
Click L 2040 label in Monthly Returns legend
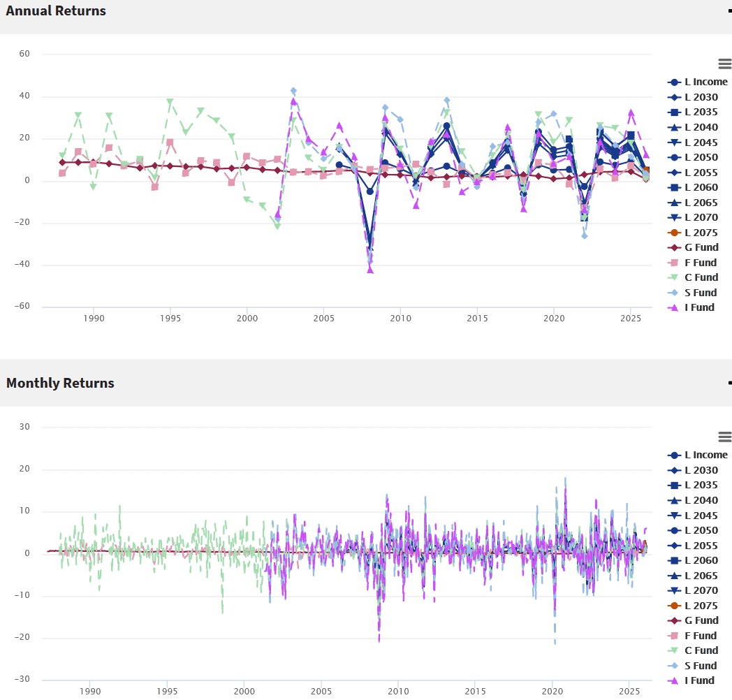(x=701, y=501)
